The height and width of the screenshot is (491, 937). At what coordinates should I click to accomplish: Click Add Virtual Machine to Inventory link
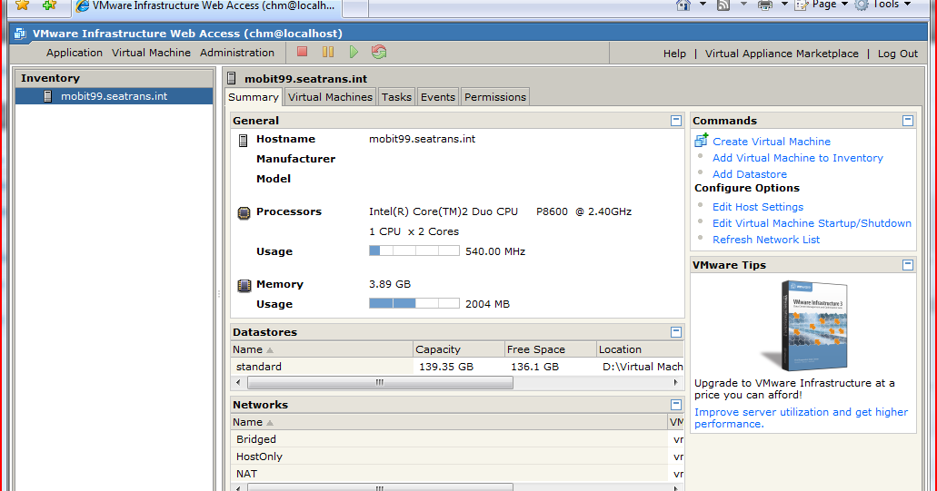(x=798, y=158)
